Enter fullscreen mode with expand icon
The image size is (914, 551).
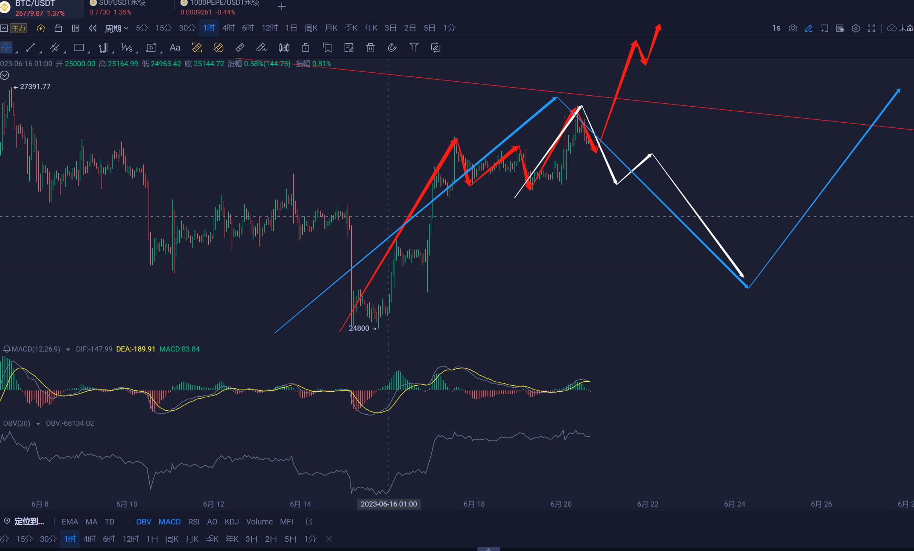pos(871,28)
